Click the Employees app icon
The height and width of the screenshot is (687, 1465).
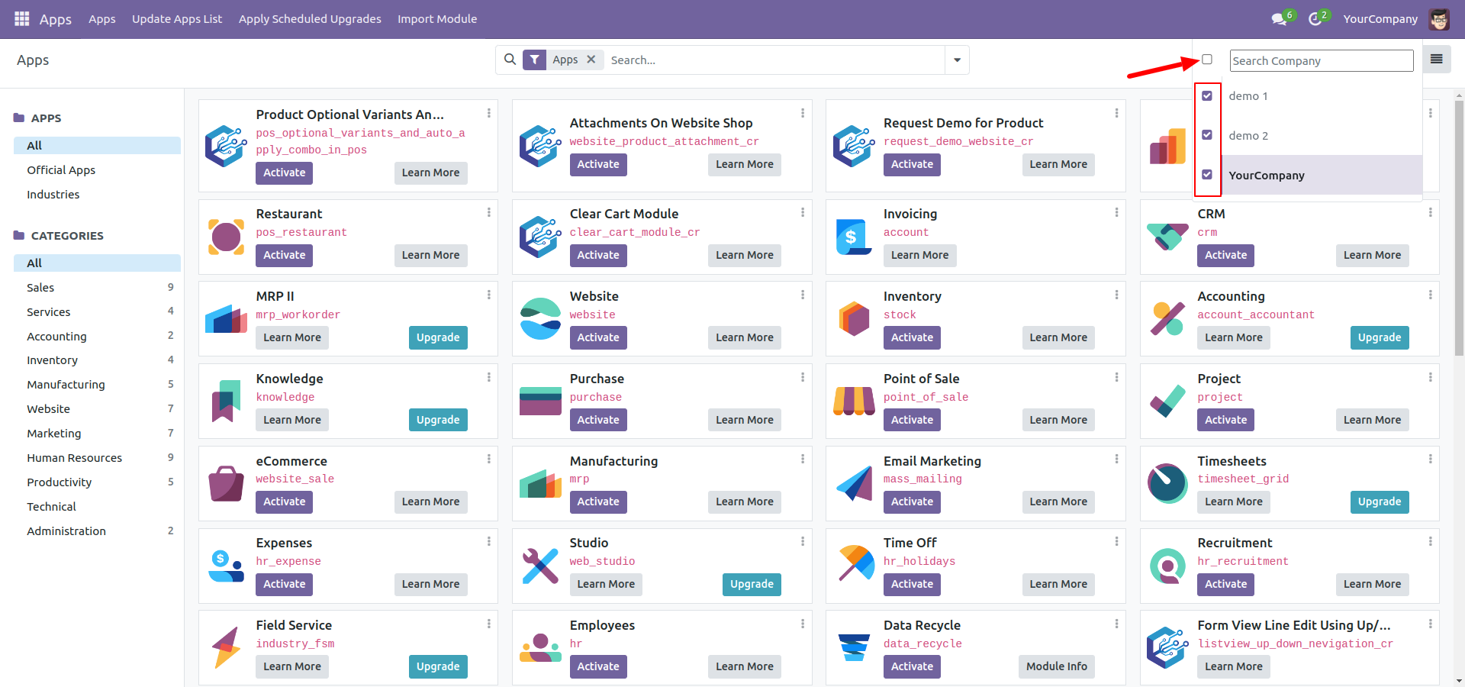540,649
